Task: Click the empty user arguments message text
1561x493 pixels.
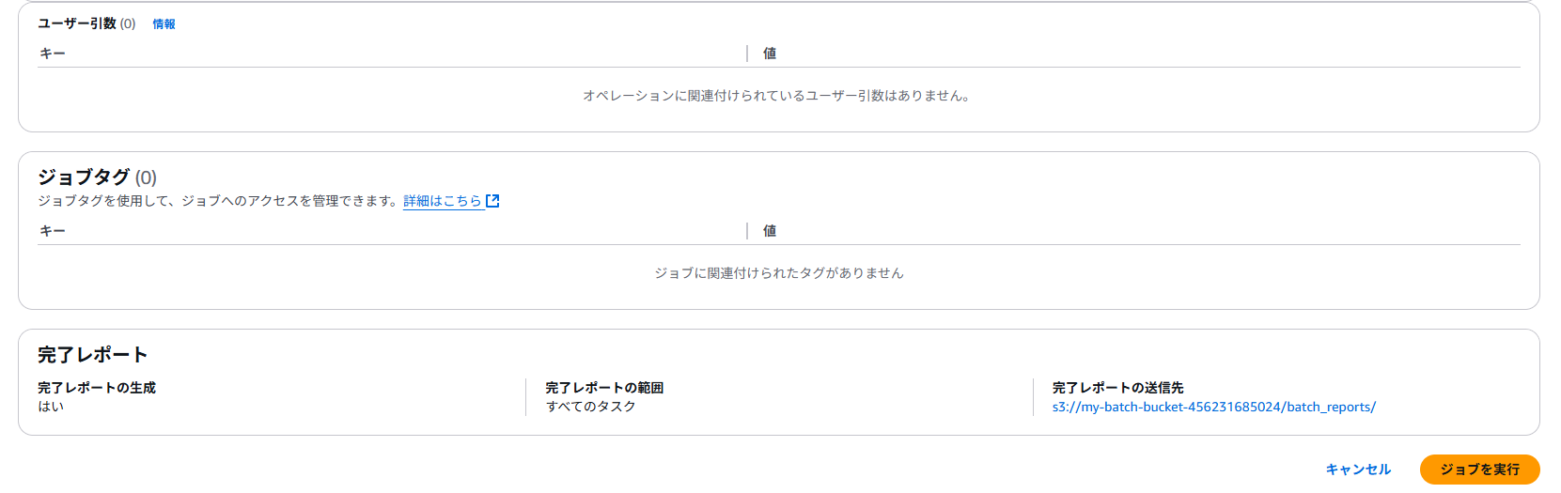Action: tap(776, 96)
